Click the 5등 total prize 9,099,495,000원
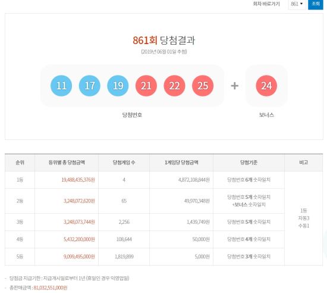This screenshot has width=327, height=293. point(79,257)
